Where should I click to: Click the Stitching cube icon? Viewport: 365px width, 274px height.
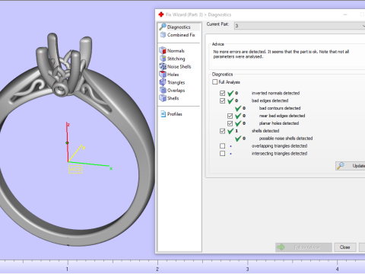click(x=163, y=59)
